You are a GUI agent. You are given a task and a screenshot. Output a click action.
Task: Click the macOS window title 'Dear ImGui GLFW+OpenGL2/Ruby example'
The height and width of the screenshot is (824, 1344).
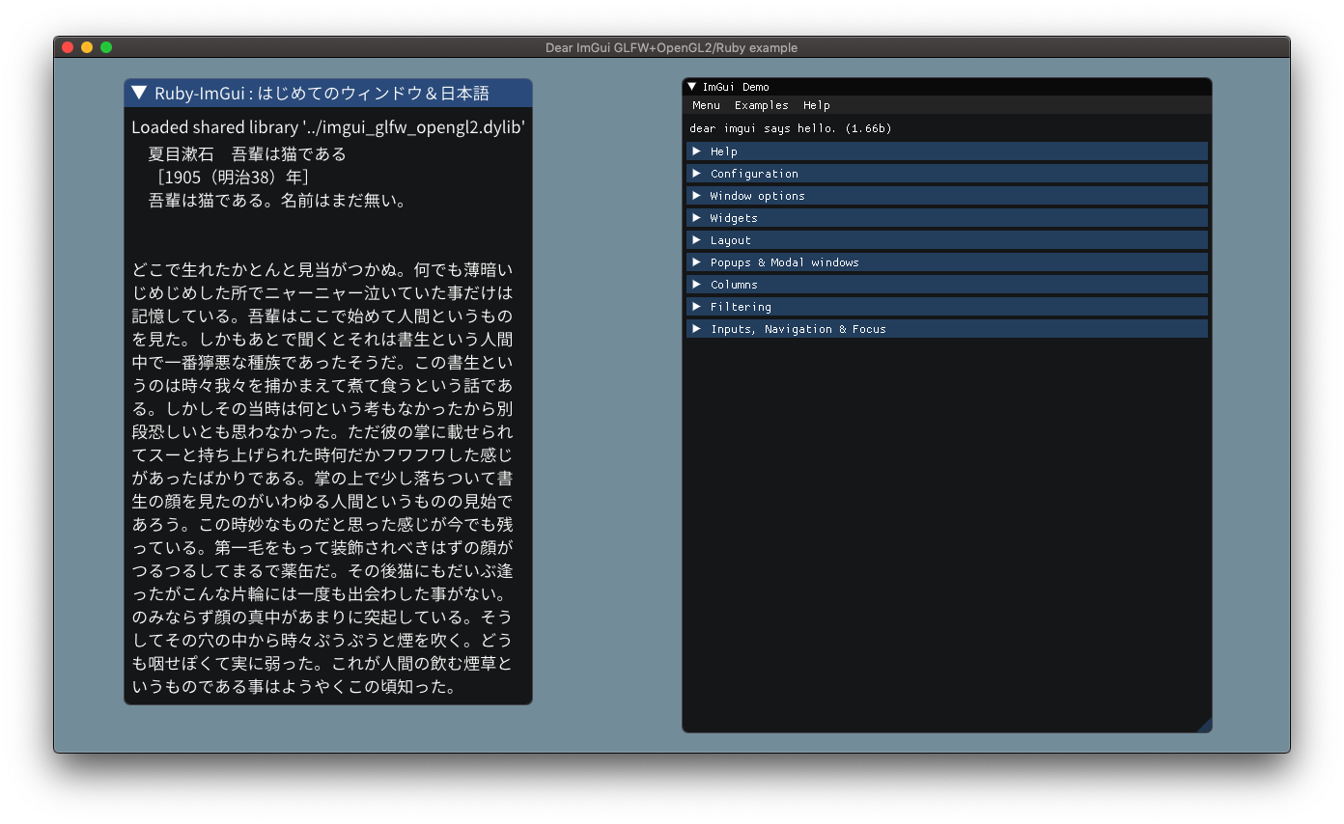pyautogui.click(x=671, y=47)
